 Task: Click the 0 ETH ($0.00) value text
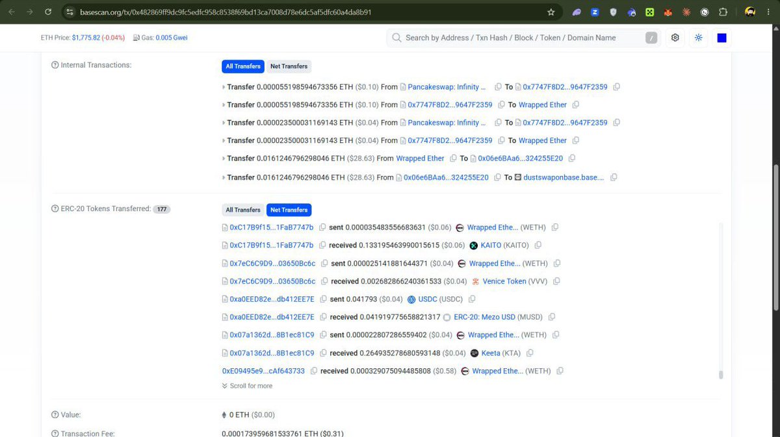252,415
